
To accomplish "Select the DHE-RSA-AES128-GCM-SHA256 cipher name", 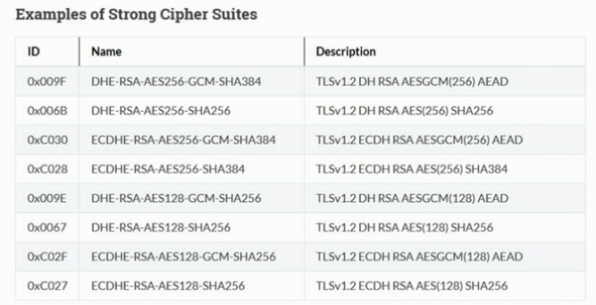I will (x=176, y=199).
